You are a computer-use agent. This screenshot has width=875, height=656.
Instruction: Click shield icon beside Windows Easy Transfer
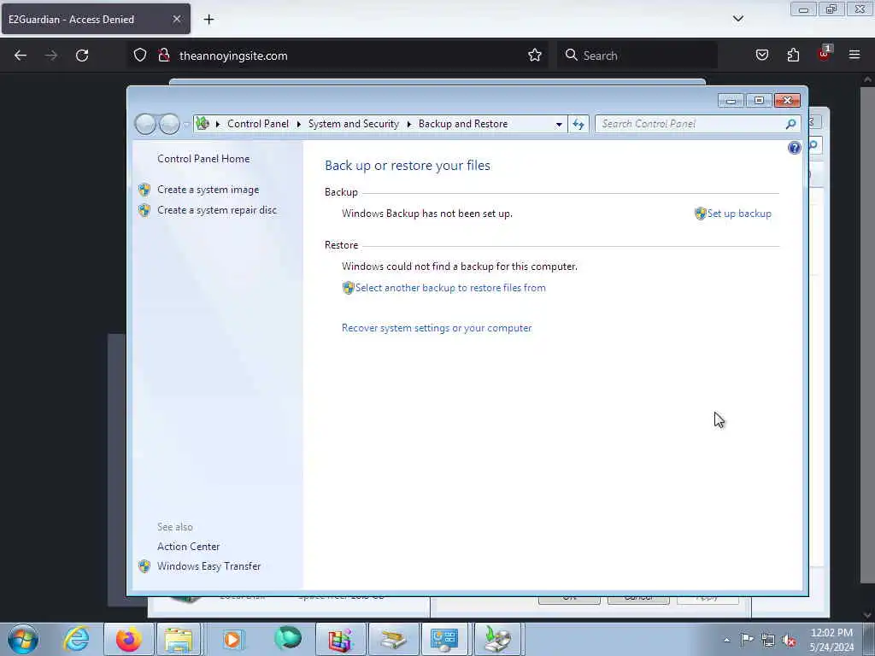144,566
